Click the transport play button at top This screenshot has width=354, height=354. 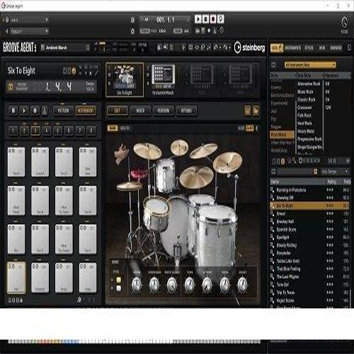198,19
